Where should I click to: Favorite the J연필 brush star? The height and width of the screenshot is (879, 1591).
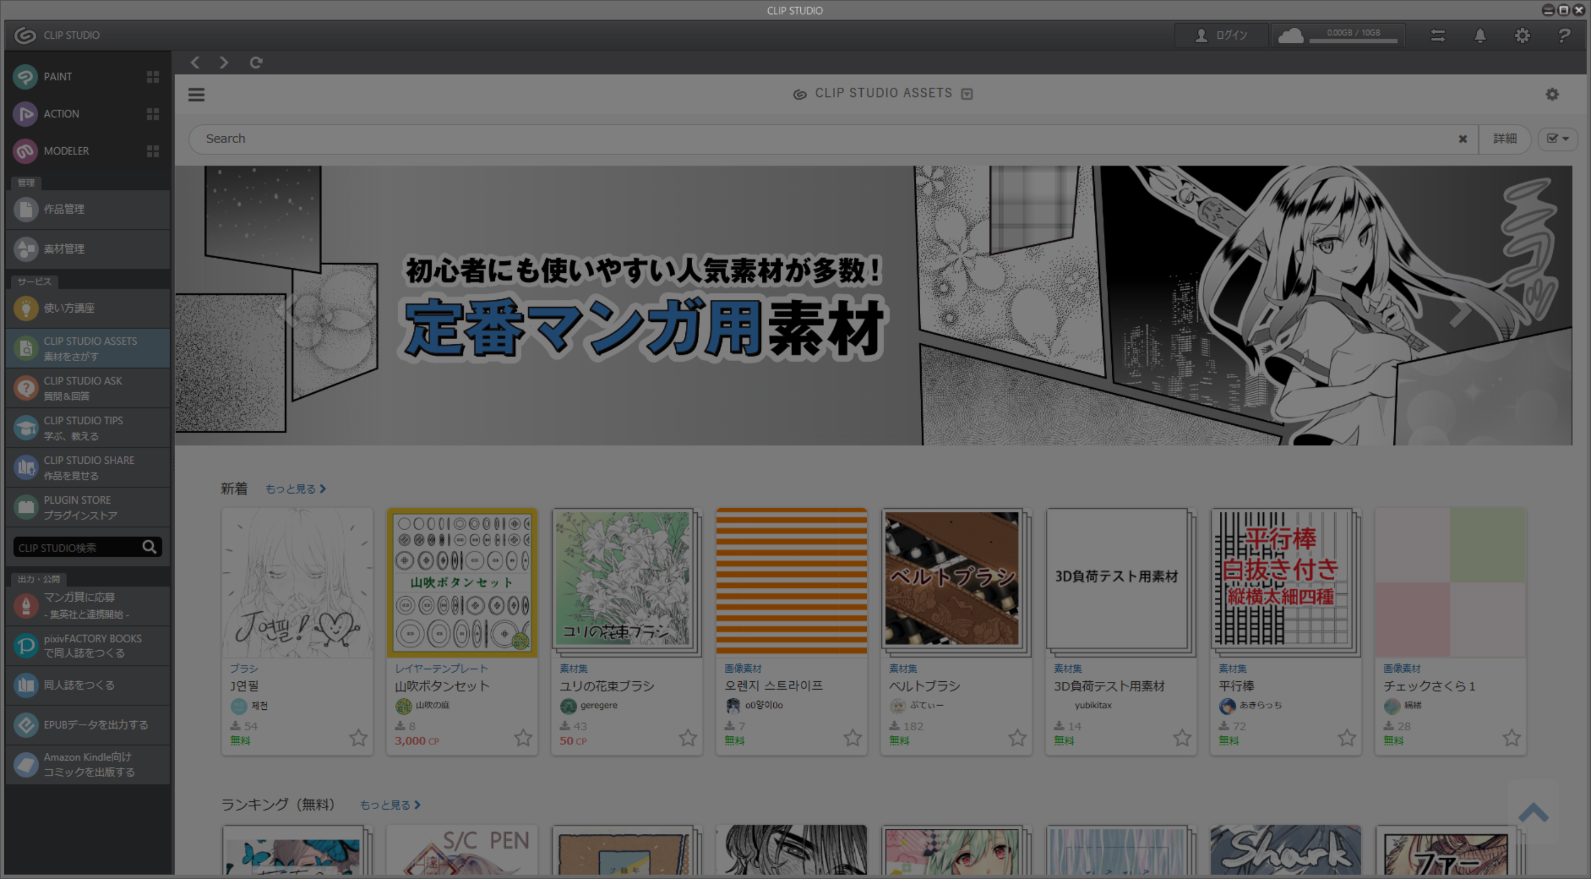click(x=358, y=738)
